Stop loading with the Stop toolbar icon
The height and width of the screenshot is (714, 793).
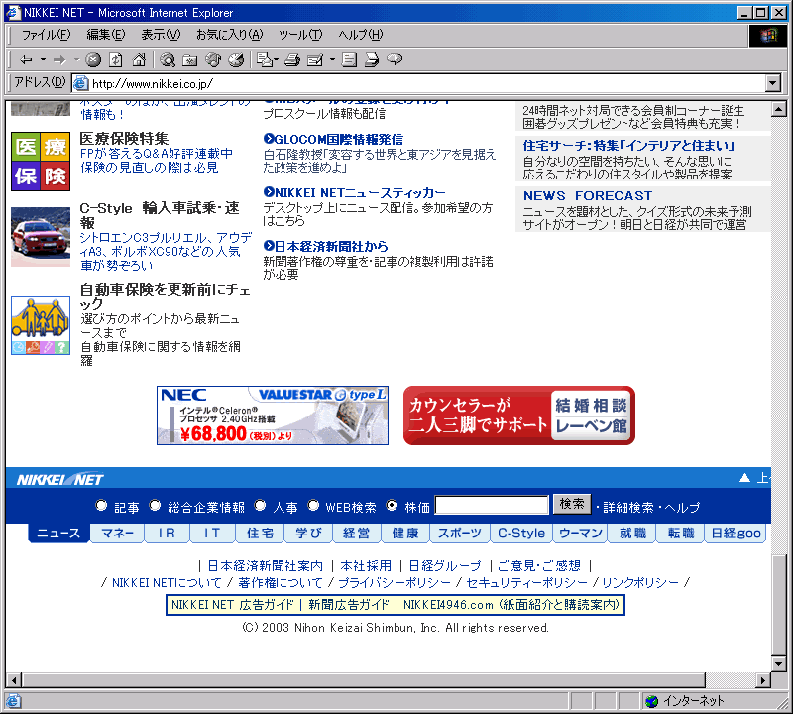coord(93,59)
